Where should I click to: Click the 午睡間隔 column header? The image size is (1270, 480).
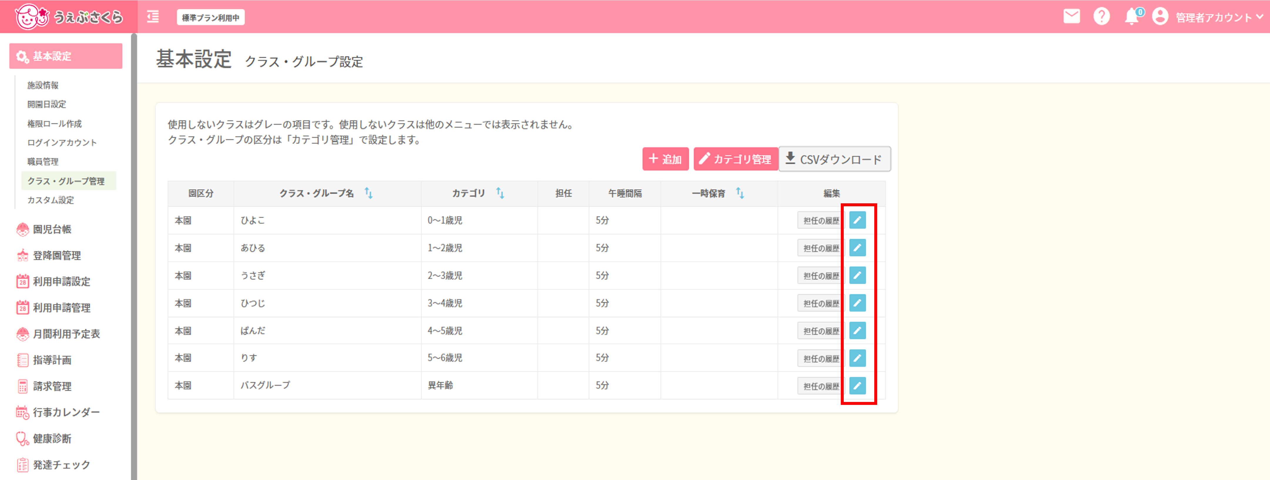coord(625,193)
